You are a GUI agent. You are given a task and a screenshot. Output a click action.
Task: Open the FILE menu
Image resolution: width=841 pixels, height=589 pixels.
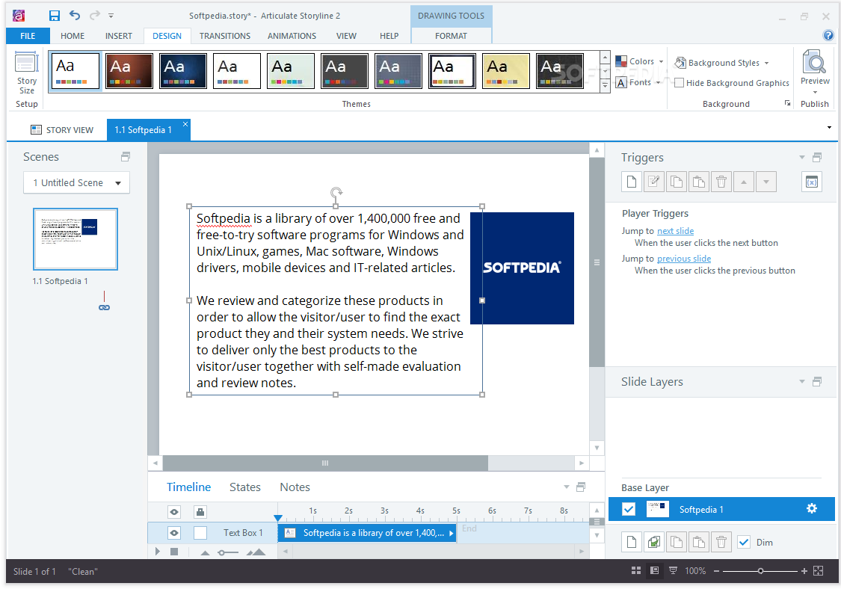[28, 36]
